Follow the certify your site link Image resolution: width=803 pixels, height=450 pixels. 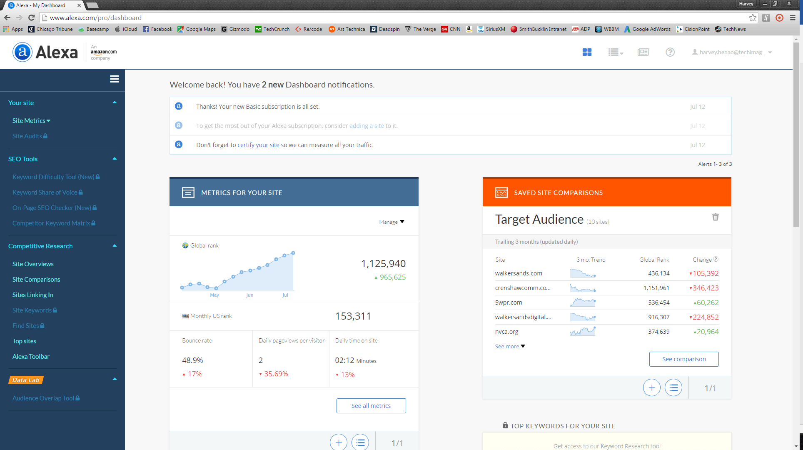(258, 145)
